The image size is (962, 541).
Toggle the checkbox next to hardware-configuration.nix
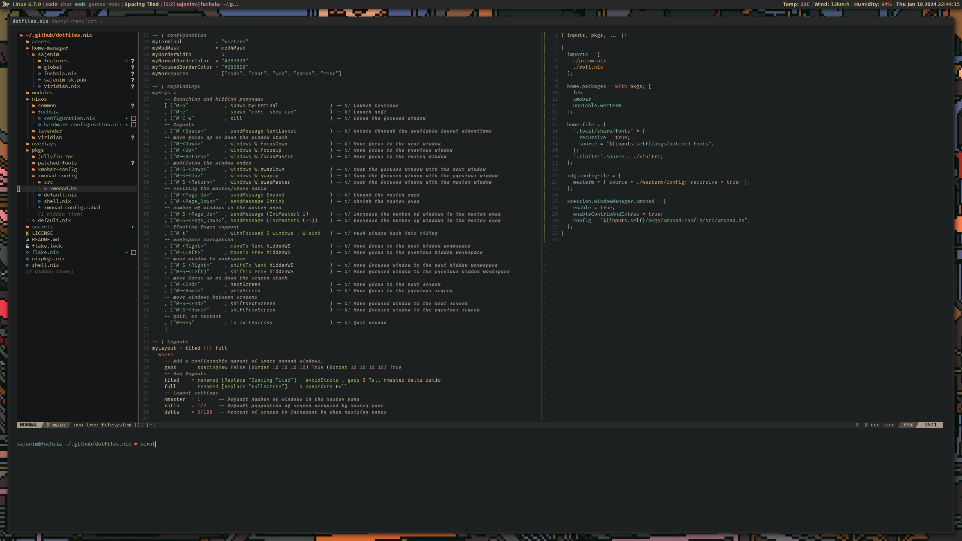[x=133, y=124]
